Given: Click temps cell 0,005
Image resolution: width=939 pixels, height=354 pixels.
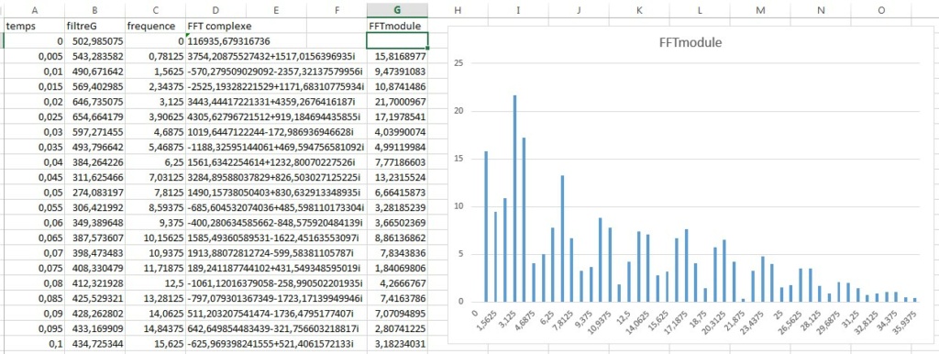Looking at the screenshot, I should click(x=34, y=56).
